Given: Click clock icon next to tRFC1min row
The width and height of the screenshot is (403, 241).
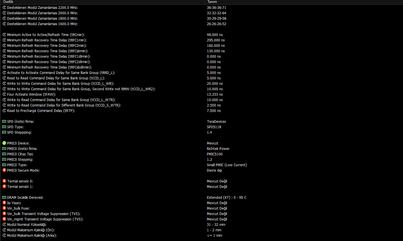Looking at the screenshot, I should (4, 40).
